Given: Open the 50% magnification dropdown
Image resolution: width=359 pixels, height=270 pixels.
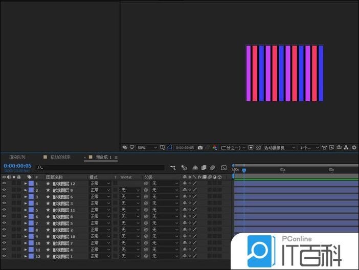Looking at the screenshot, I should [145, 148].
